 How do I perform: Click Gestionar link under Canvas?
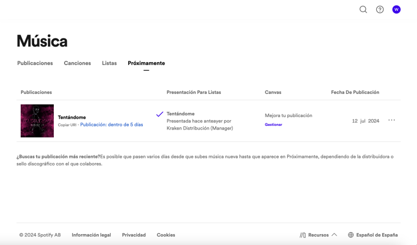273,125
